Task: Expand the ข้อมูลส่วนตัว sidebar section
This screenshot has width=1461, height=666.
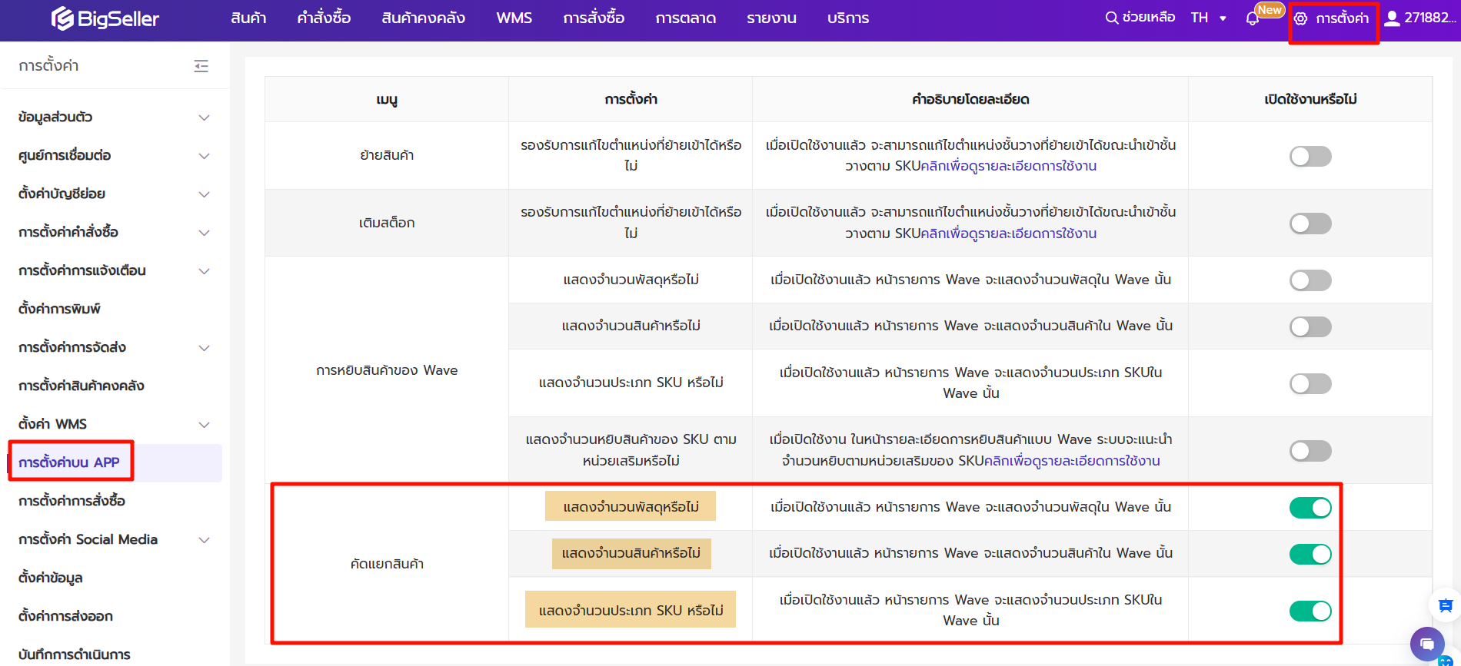Action: 204,118
